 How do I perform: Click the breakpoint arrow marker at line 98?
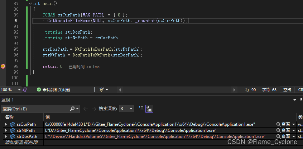3,66
